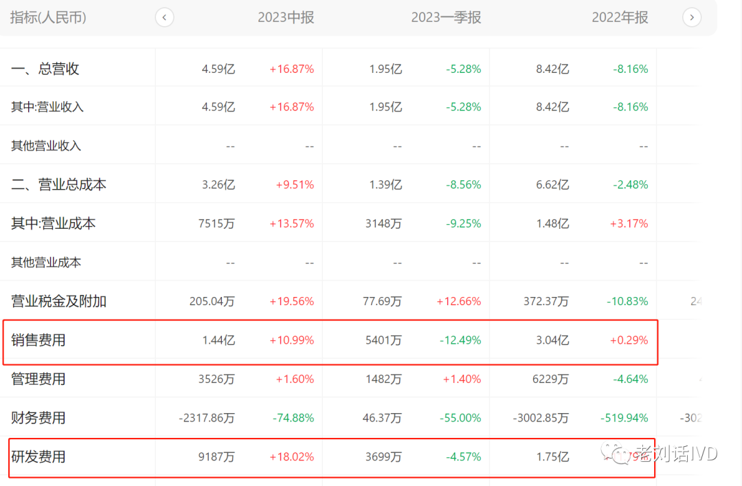Click the 销售费用 row label
The image size is (742, 486).
(x=38, y=340)
